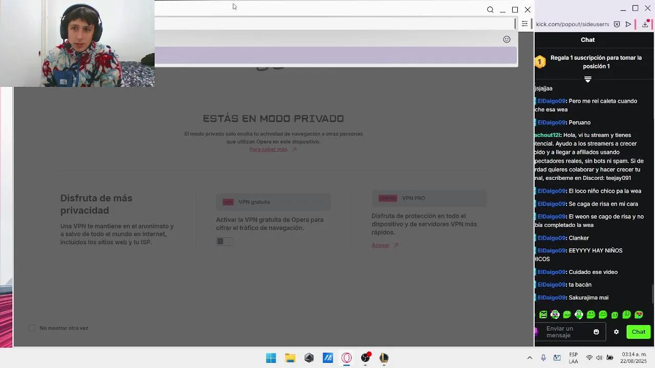
Task: Click the Chat header title
Action: click(x=587, y=40)
